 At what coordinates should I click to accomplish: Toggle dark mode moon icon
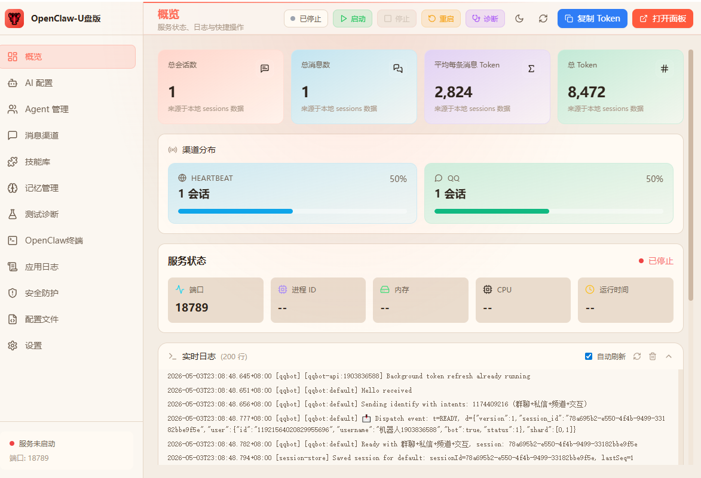[x=519, y=18]
